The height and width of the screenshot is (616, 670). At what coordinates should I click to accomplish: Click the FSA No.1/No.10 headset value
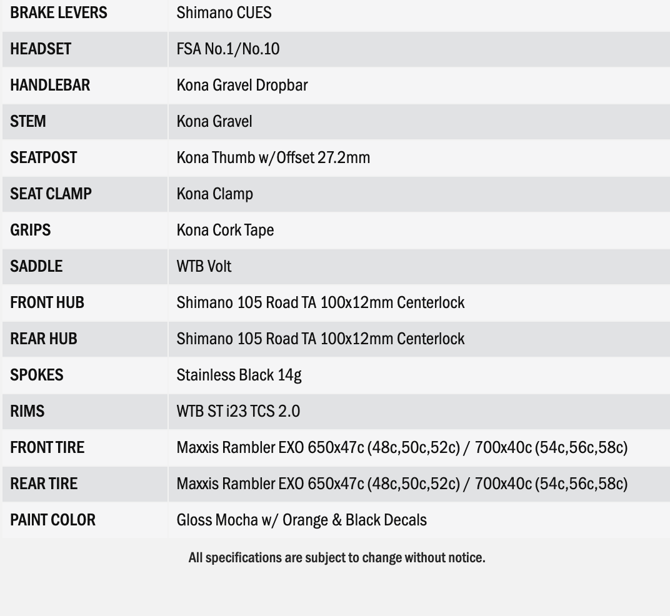click(x=228, y=49)
